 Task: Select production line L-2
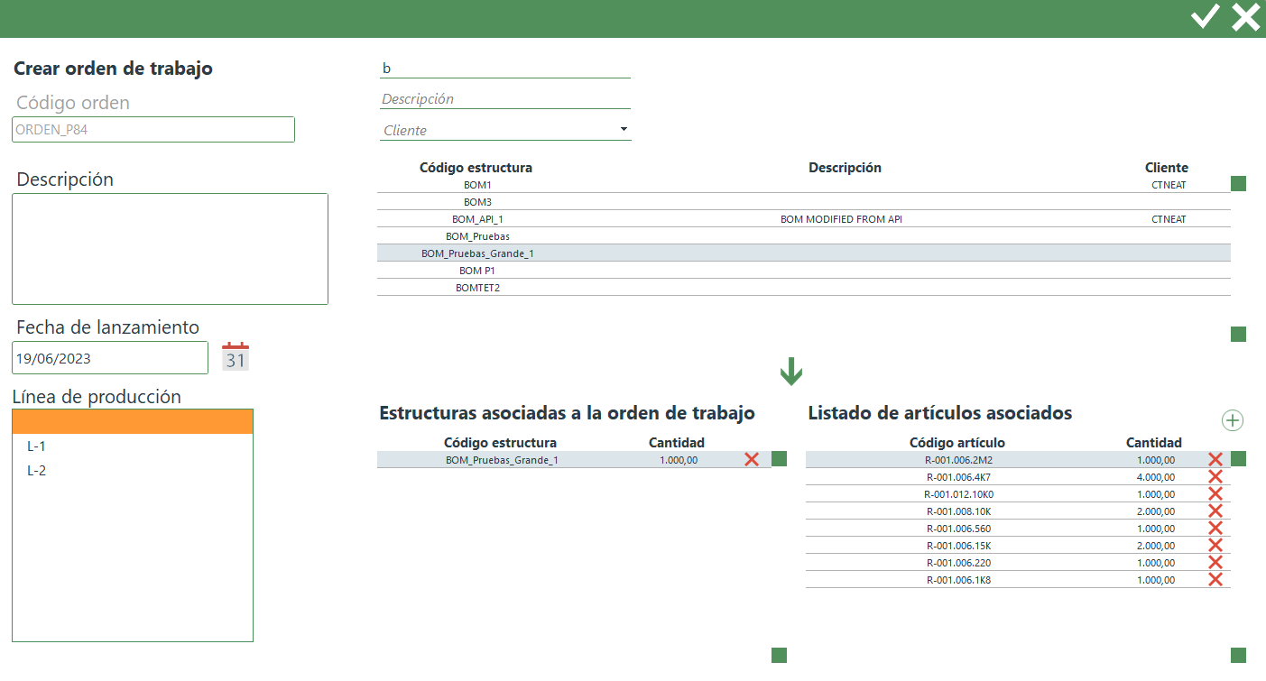click(x=36, y=470)
